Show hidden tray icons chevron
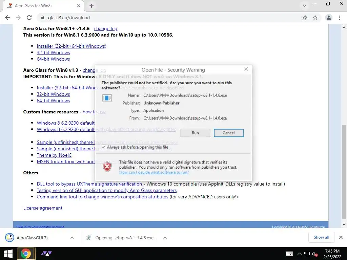Image resolution: width=347 pixels, height=260 pixels. pos(300,254)
